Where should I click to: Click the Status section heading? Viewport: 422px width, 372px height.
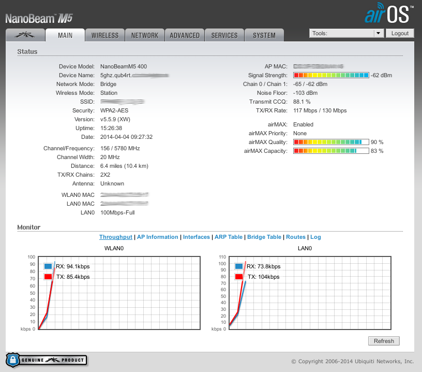27,51
